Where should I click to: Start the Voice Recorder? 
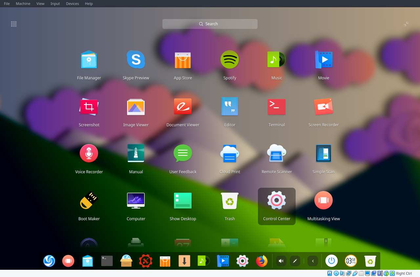point(89,153)
